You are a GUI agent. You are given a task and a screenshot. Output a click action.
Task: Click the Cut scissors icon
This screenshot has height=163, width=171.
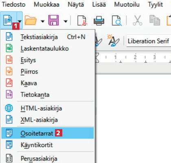point(138,20)
